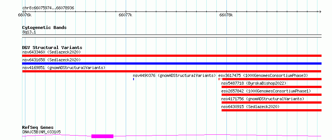
Task: Click the RefSeq Genes track title
Action: (38, 128)
